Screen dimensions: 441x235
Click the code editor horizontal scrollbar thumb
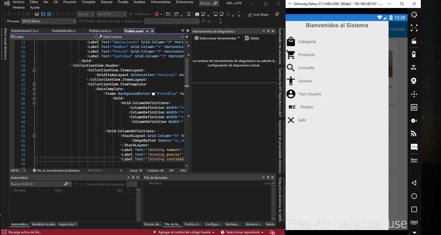click(96, 171)
